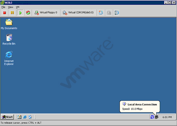
Task: Click the Show Desktop quick launch icon
Action: pyautogui.click(x=19, y=117)
